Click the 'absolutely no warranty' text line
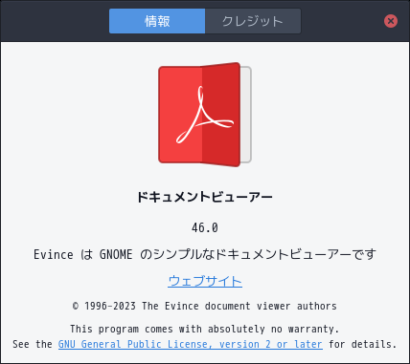 (x=205, y=329)
